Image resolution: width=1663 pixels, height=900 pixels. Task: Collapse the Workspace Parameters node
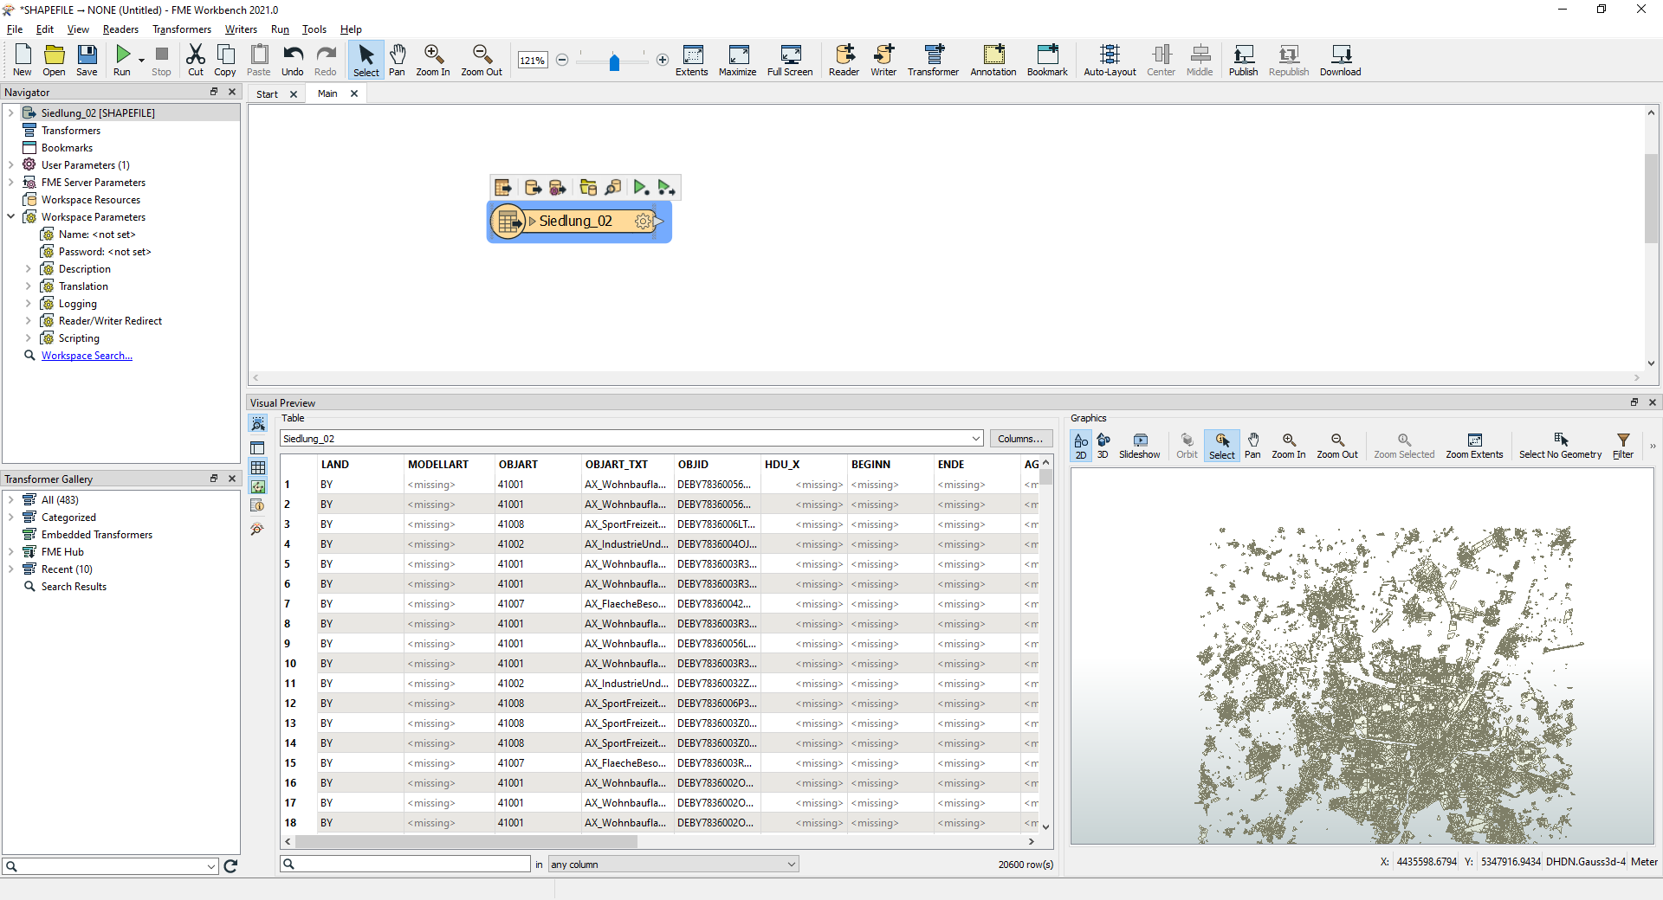(10, 216)
